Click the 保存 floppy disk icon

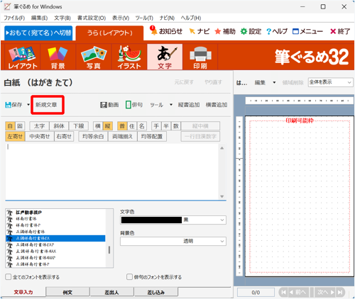9,105
